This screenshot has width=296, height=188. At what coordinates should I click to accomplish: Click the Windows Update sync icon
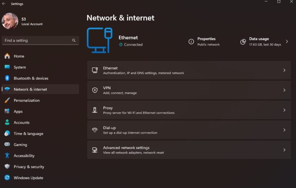pos(7,178)
